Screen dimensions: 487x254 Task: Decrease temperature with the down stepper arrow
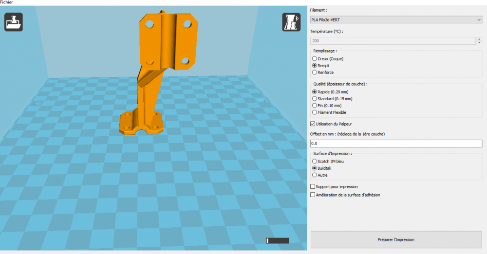tap(479, 42)
